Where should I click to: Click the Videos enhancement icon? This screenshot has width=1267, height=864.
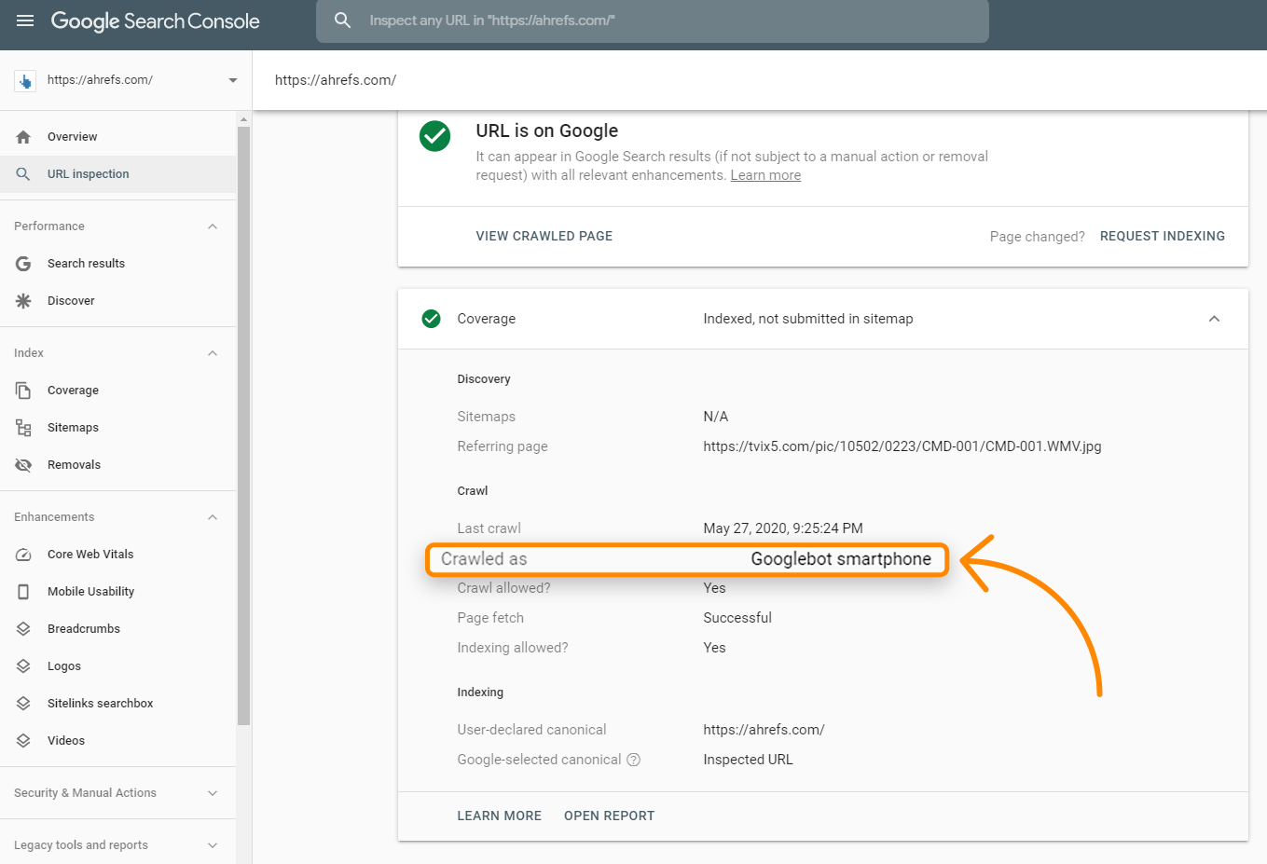pos(22,740)
